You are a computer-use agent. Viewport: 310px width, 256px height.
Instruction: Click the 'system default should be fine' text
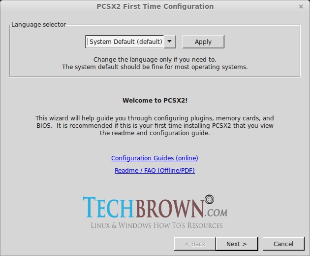(x=155, y=67)
